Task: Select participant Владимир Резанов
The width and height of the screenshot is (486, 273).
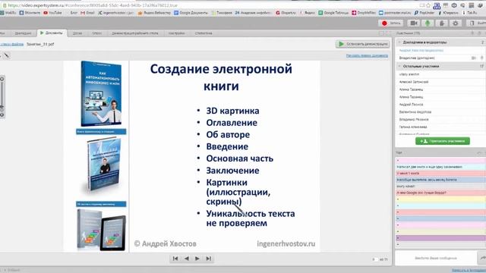Action: (x=414, y=120)
